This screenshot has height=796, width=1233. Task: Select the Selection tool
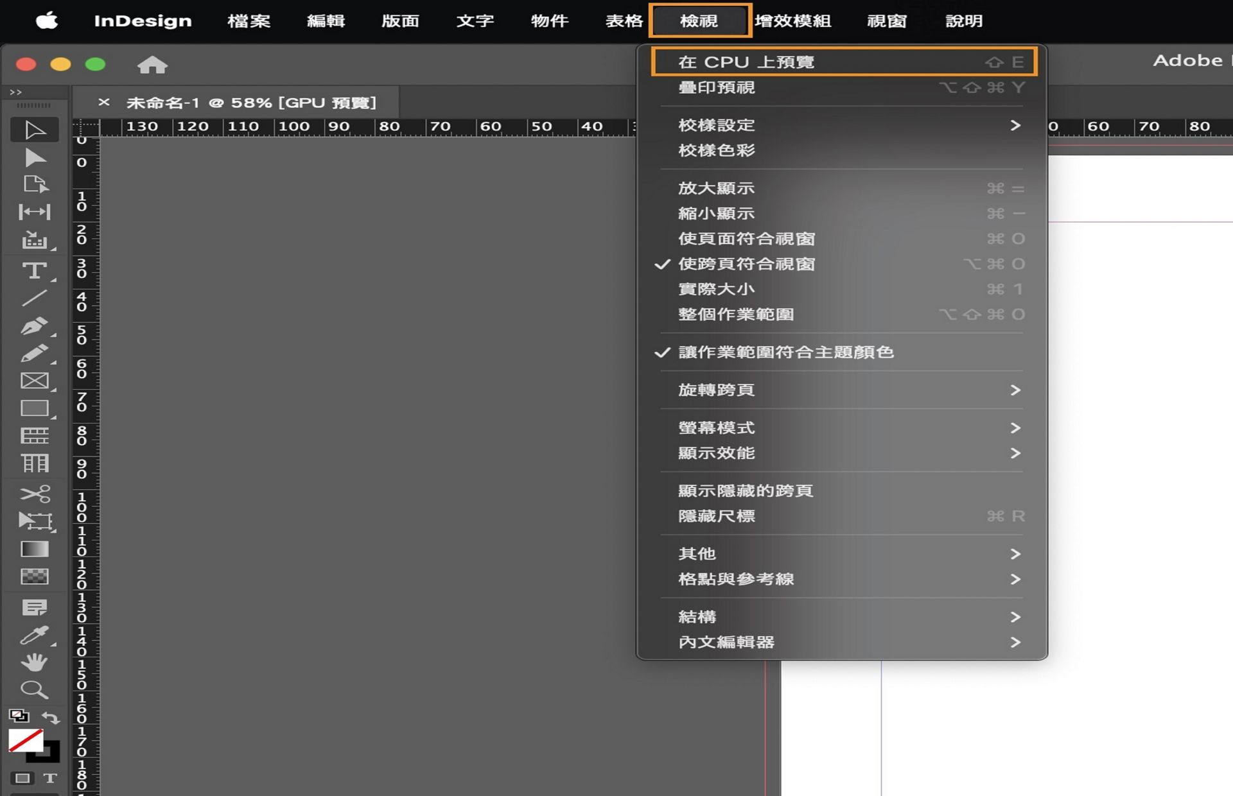[x=33, y=129]
